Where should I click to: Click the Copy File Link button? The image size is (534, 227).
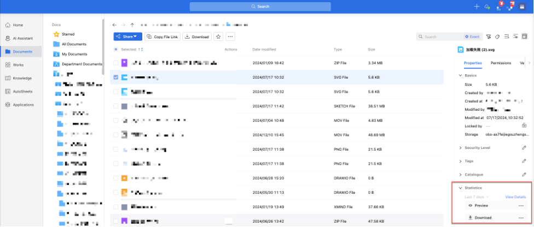point(162,37)
